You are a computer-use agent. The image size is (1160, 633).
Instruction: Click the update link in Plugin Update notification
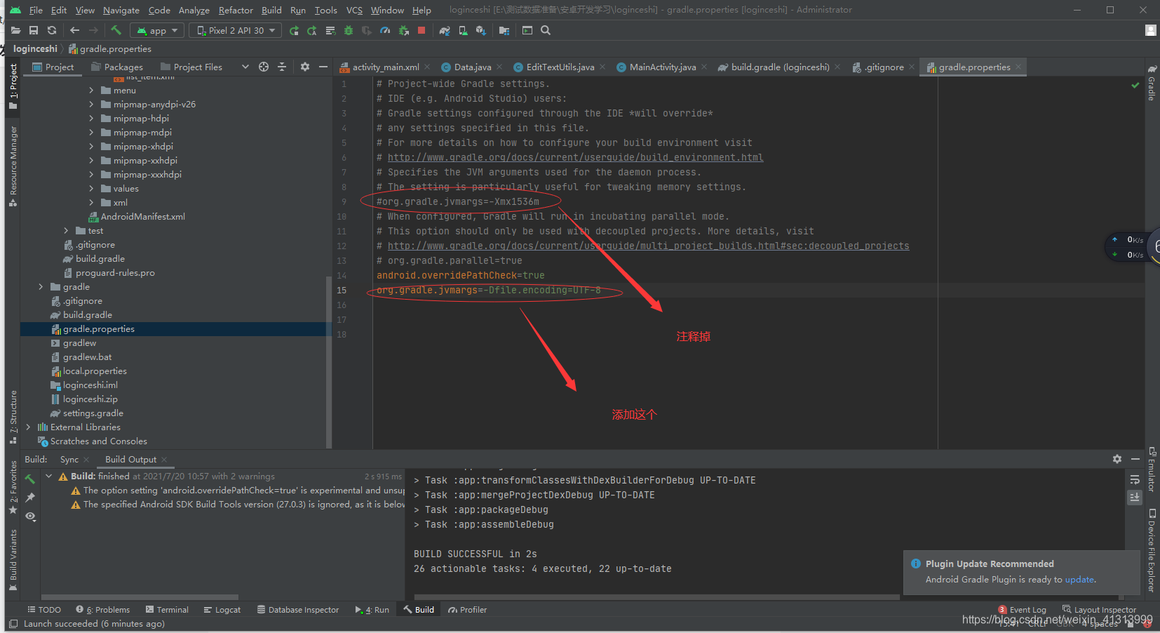(x=1079, y=579)
